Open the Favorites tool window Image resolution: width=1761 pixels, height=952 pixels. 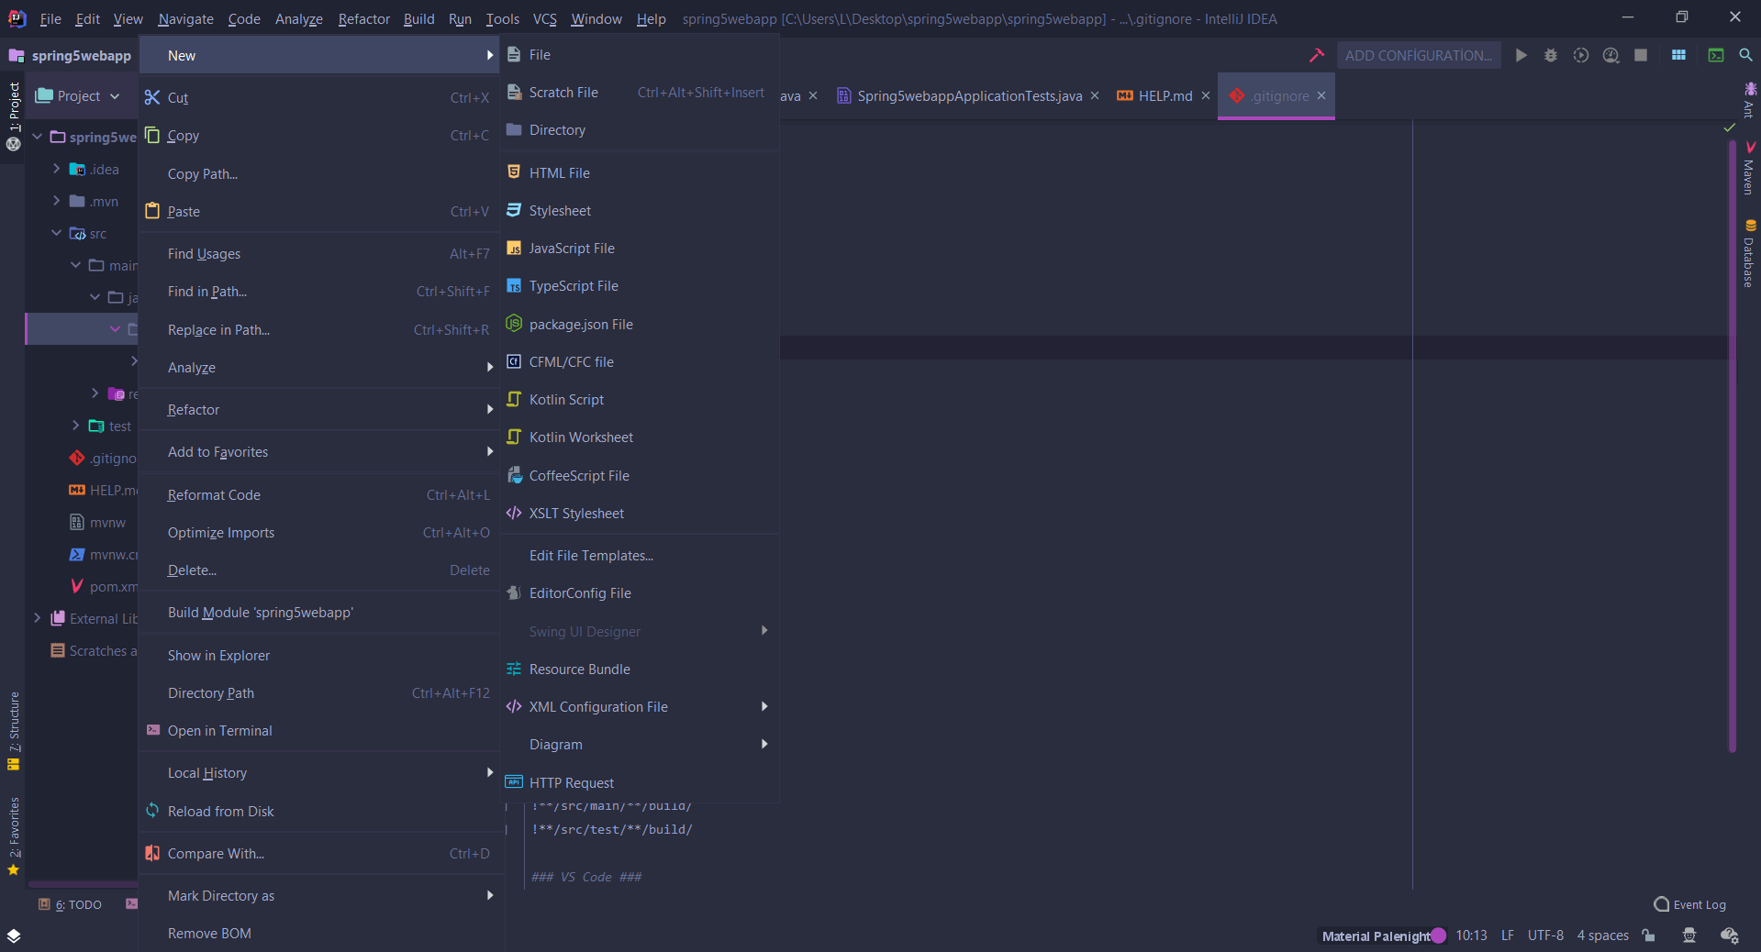pos(14,836)
